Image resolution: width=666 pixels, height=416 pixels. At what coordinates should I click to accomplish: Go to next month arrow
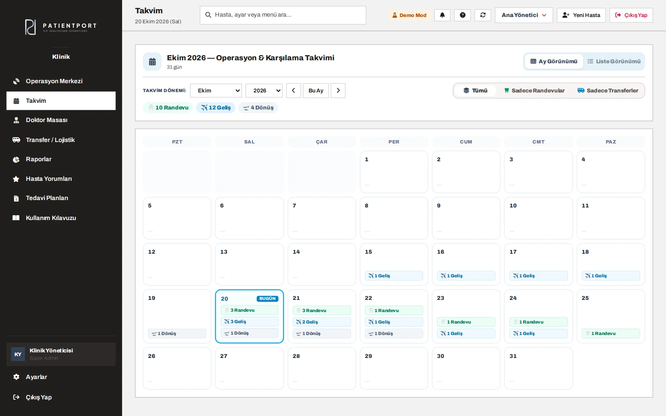[x=338, y=91]
